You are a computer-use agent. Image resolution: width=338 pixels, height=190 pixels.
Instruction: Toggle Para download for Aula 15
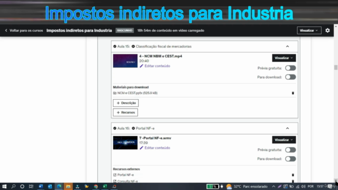click(x=290, y=77)
